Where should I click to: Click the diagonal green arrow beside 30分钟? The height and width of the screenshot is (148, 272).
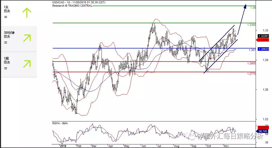click(26, 38)
